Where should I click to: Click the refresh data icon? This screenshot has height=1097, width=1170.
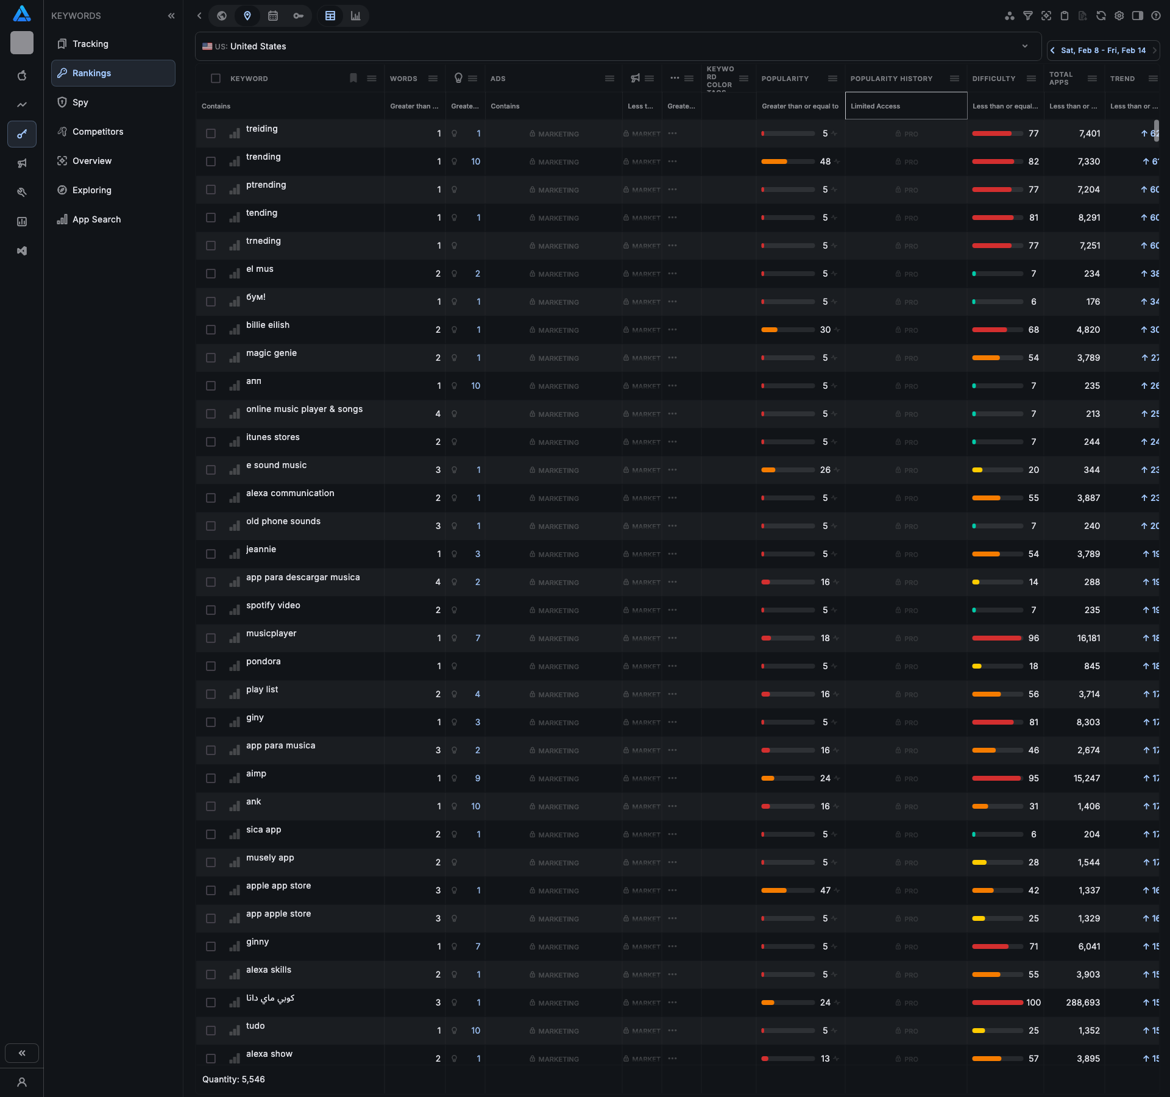coord(1101,16)
